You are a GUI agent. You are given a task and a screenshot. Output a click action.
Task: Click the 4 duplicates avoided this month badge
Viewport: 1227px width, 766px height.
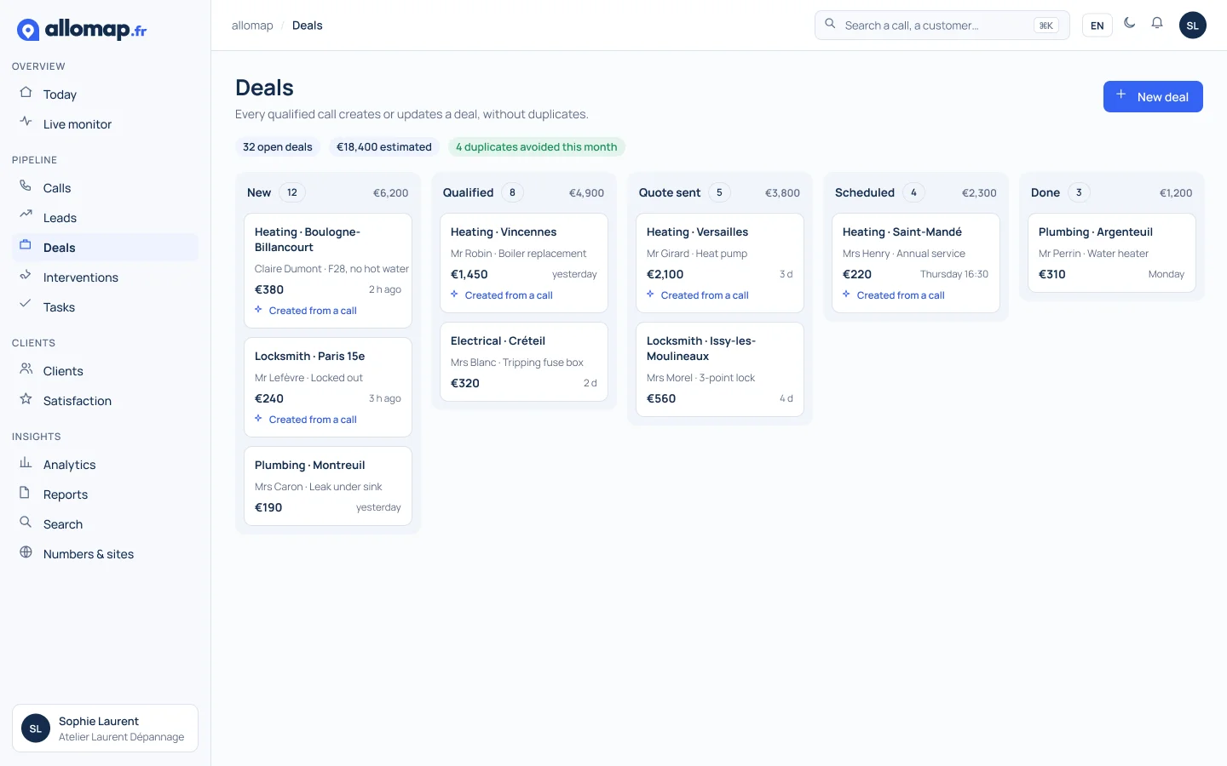[537, 147]
